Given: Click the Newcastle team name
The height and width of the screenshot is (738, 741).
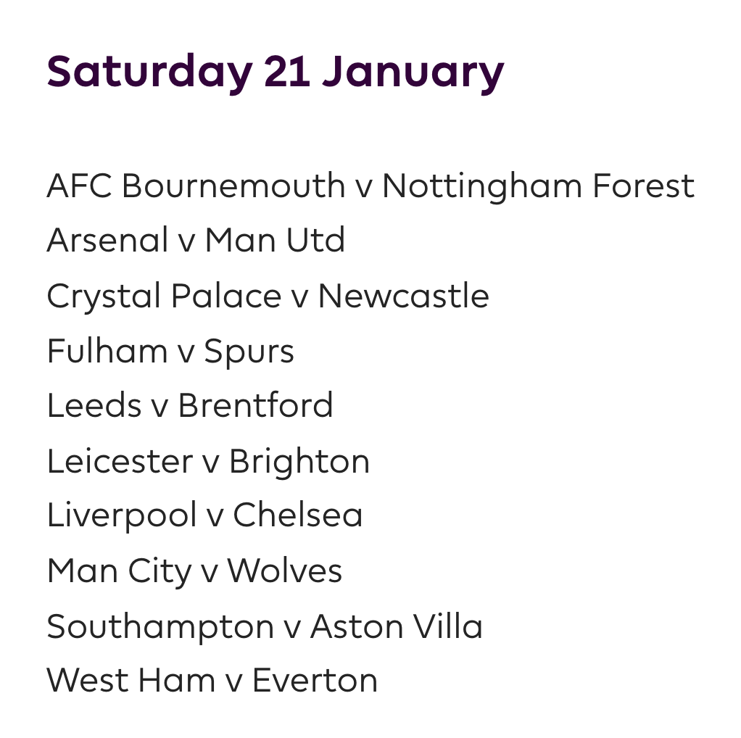Looking at the screenshot, I should (x=403, y=296).
